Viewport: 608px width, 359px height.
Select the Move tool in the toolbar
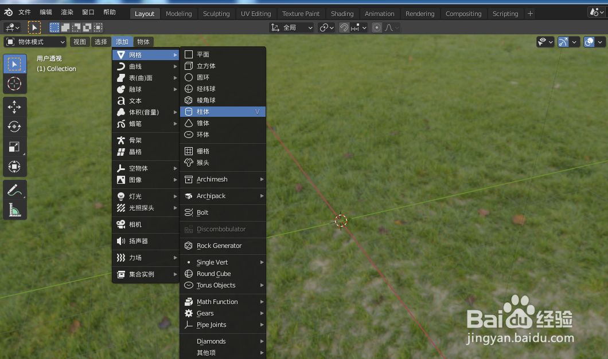(14, 106)
